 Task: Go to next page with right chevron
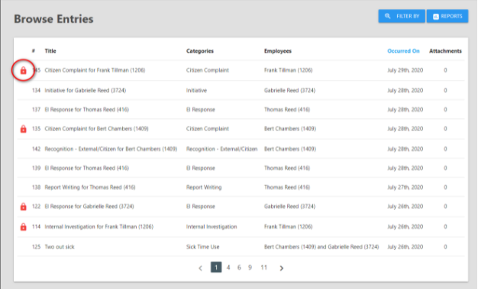281,268
